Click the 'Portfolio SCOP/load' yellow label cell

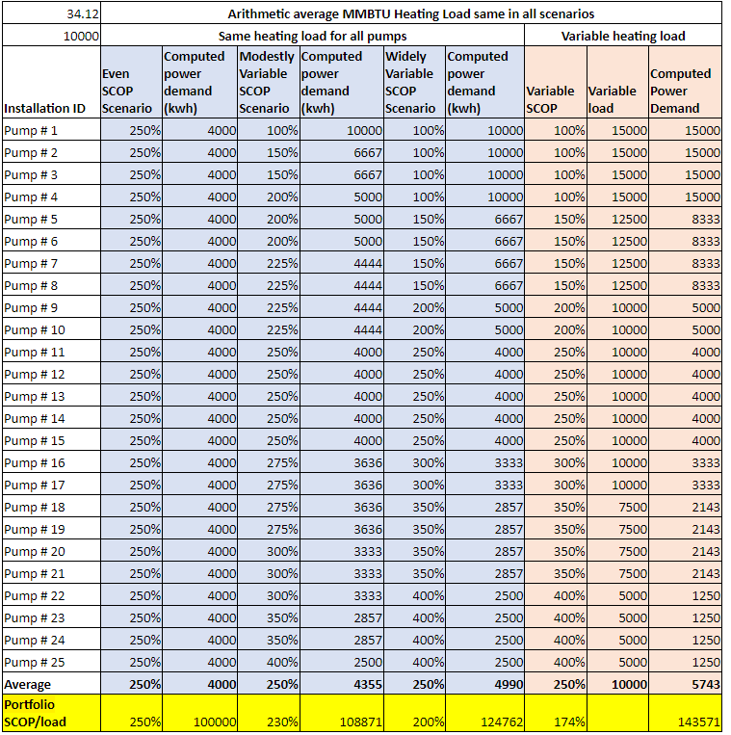pos(52,713)
